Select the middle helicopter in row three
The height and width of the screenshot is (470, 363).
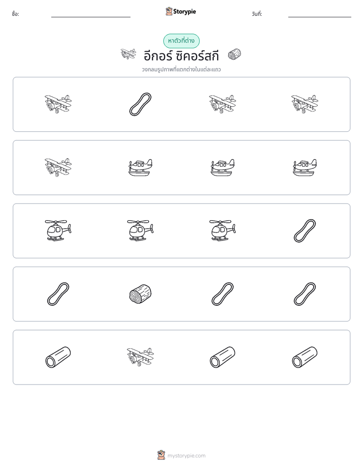coord(140,230)
